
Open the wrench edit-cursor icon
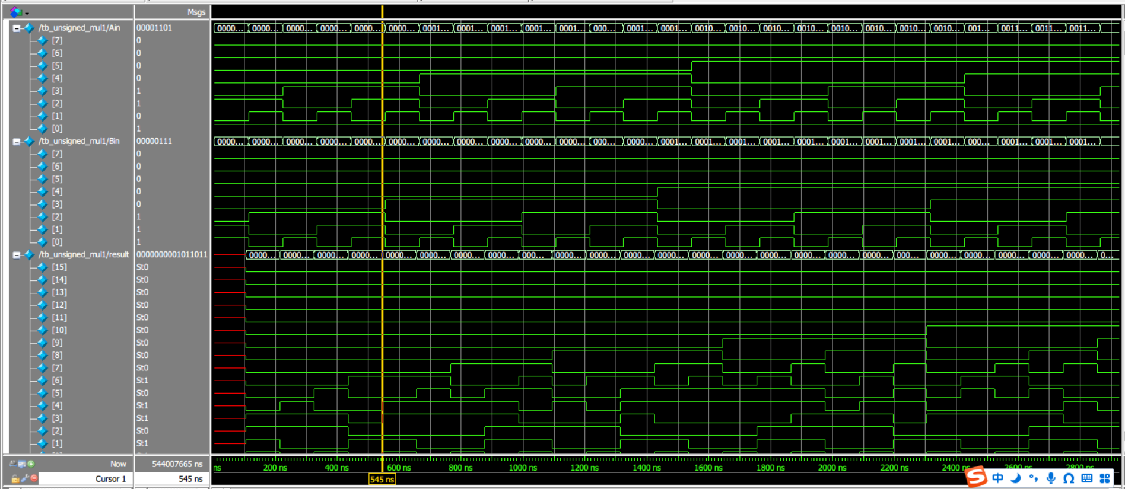(x=25, y=478)
